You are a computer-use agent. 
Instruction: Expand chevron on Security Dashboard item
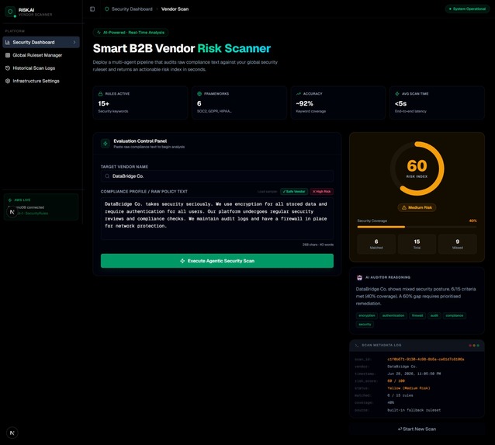[x=74, y=43]
